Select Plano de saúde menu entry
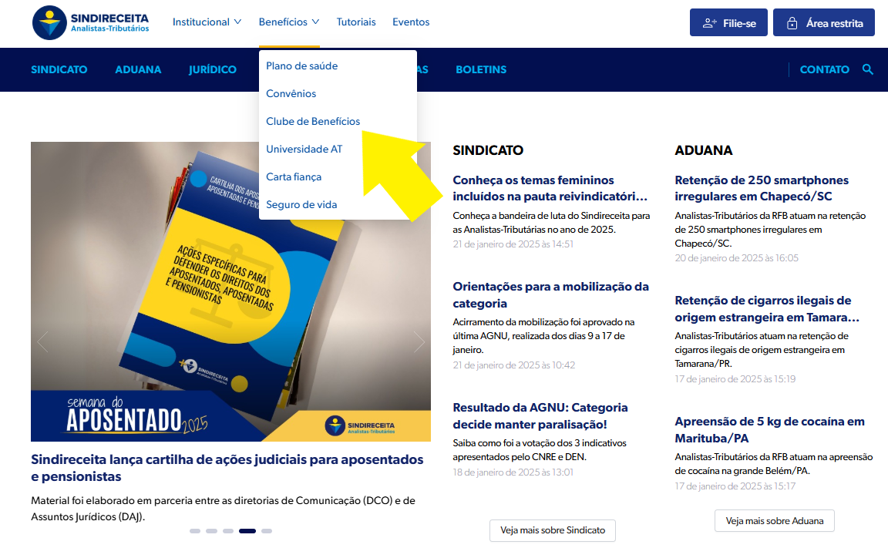Viewport: 888px width, 548px height. [301, 66]
